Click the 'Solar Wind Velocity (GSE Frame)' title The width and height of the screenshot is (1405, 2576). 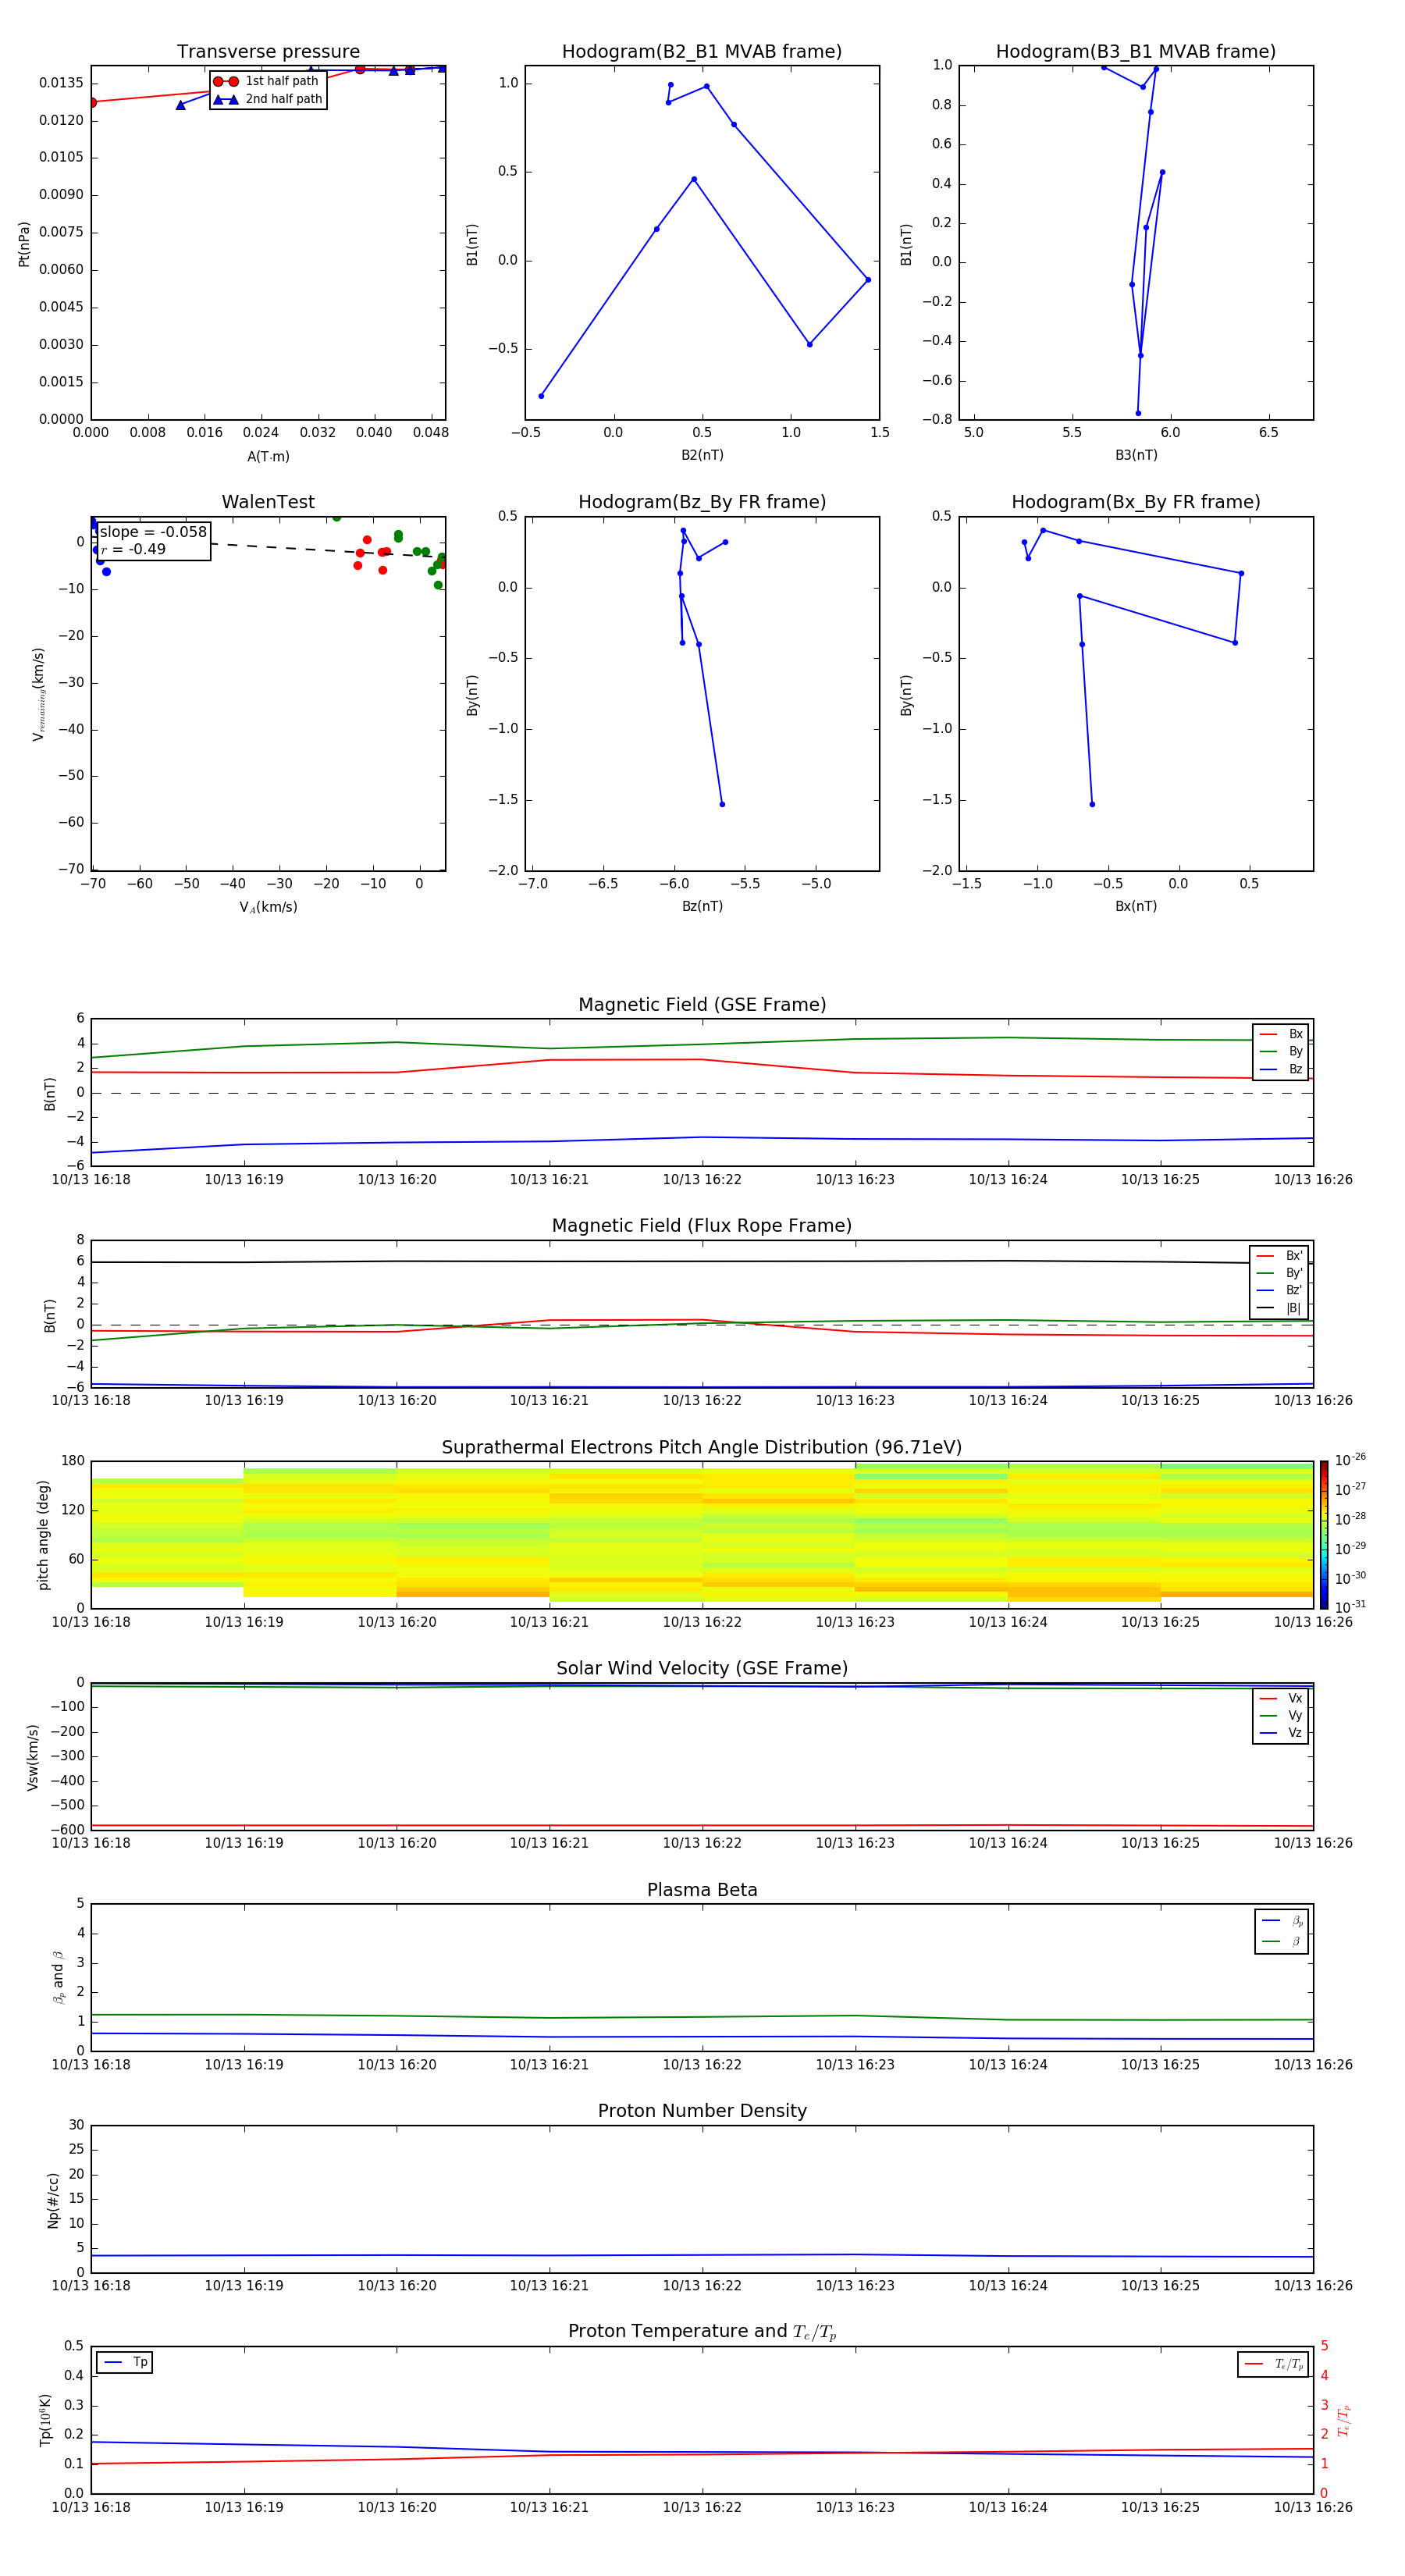pos(702,1668)
